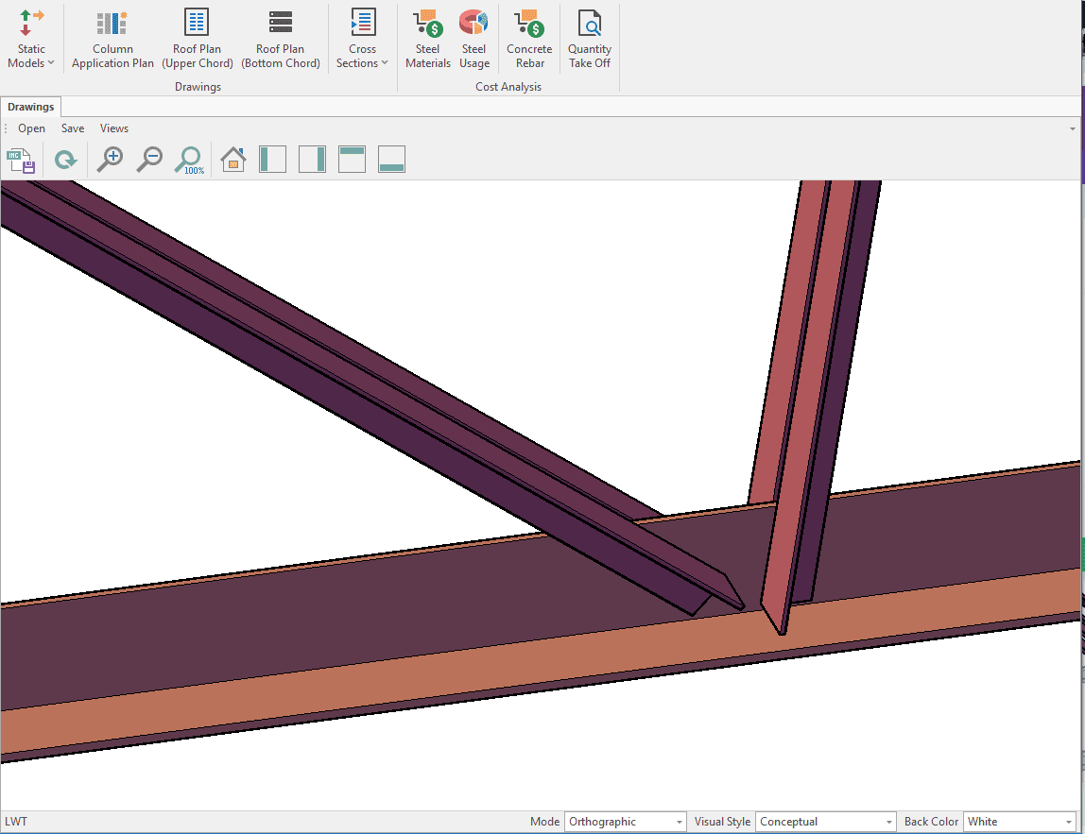Switch to the bottom view icon
This screenshot has height=834, width=1085.
[391, 160]
